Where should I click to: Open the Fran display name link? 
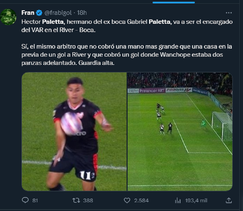click(x=28, y=13)
